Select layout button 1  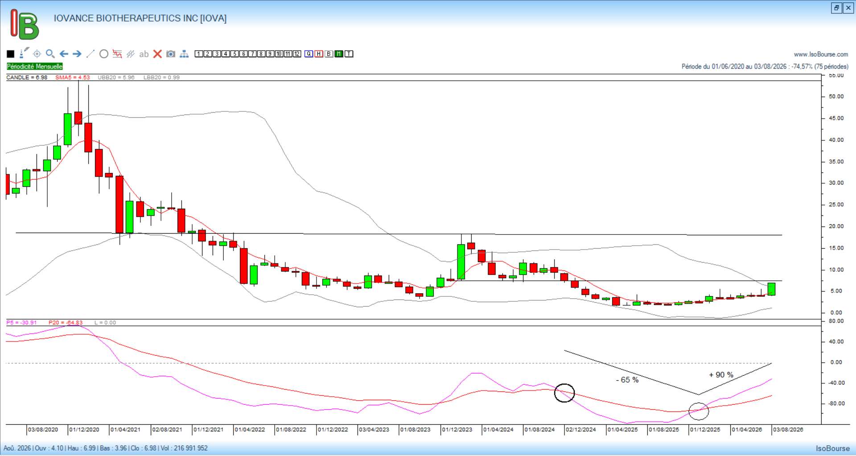(x=199, y=54)
